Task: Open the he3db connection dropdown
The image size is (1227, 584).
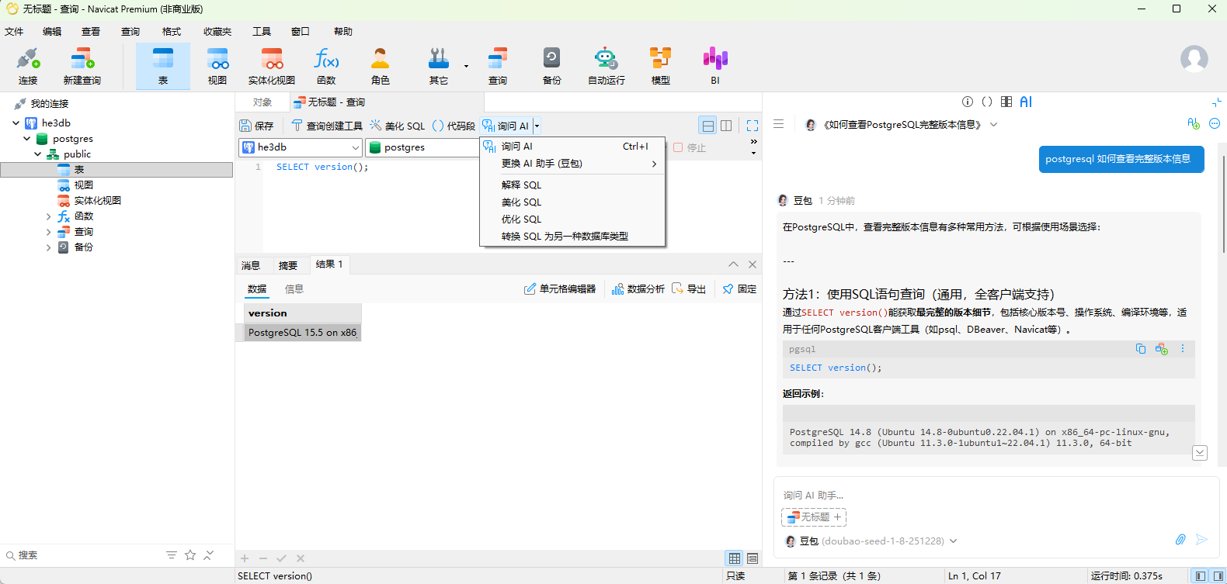Action: coord(301,147)
